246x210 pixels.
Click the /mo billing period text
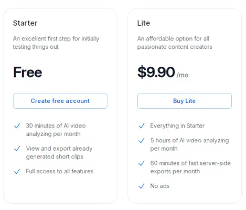point(183,75)
